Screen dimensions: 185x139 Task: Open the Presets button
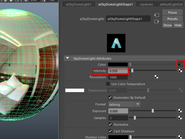[172, 19]
